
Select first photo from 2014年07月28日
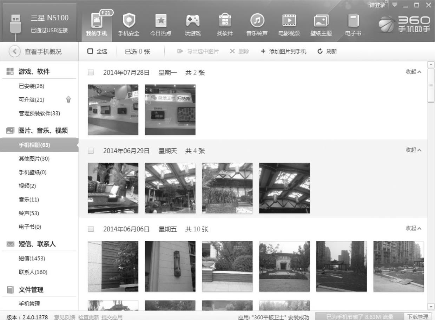tap(113, 110)
